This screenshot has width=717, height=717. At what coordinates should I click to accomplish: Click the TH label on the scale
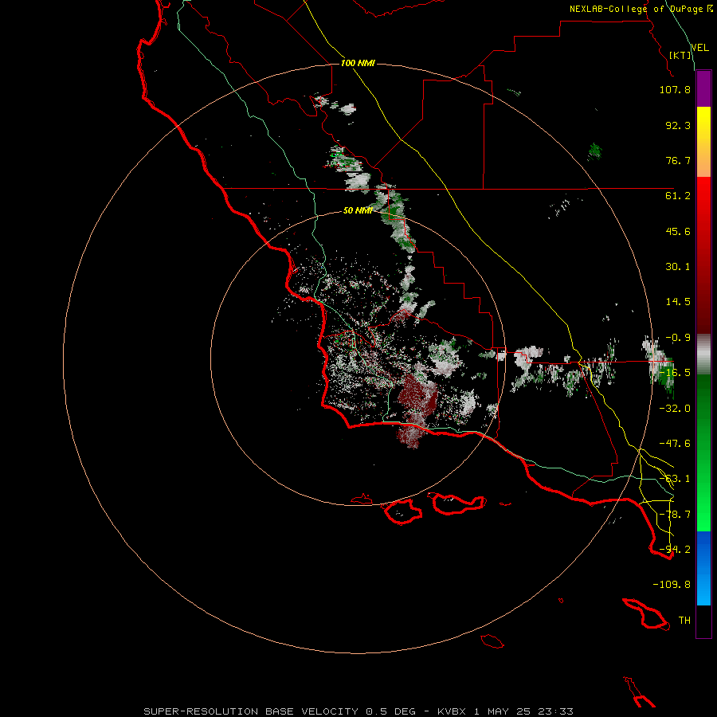684,621
